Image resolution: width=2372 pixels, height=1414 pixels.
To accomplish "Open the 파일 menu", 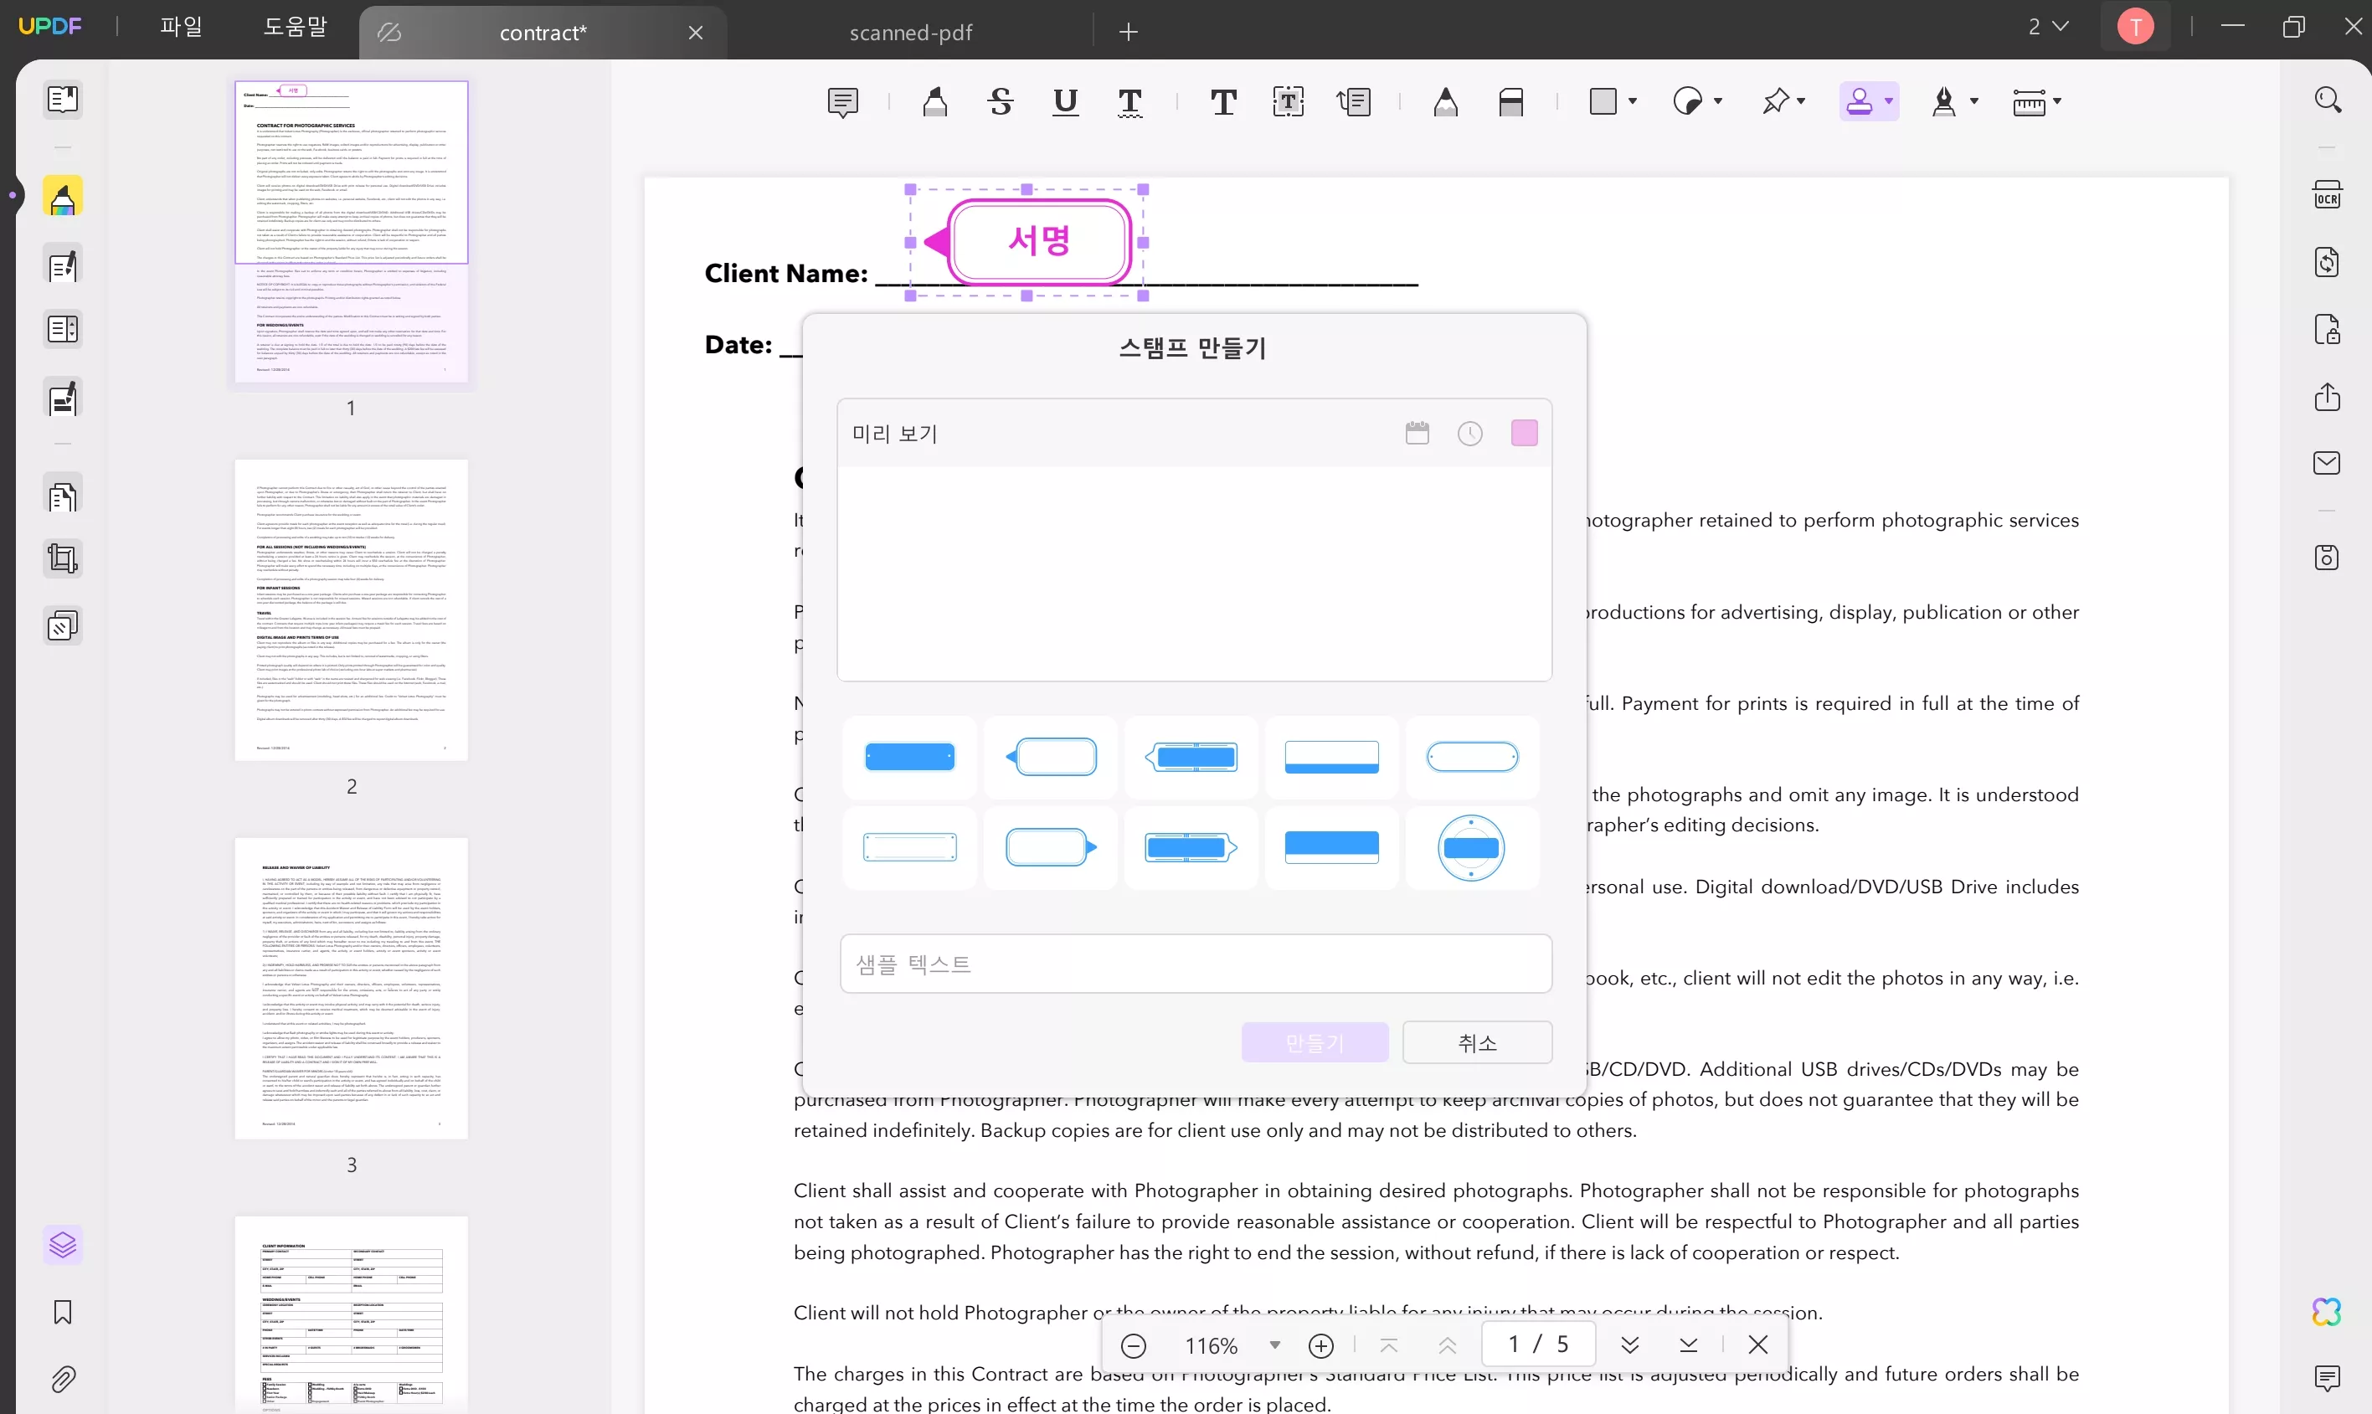I will [x=181, y=27].
